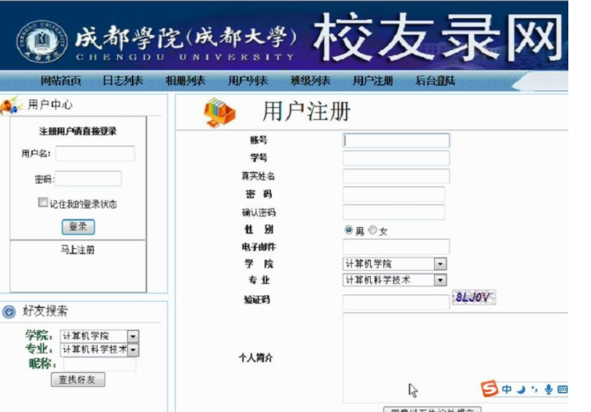Click the 校友录网 banner title
Screen dimensions: 591x412
tap(438, 37)
